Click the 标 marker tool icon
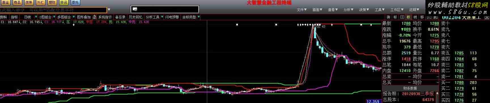The width and height of the screenshot is (490, 103). tap(395, 17)
